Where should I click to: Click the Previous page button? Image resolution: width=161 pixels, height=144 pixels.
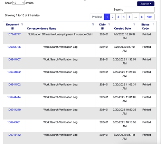coord(97,17)
